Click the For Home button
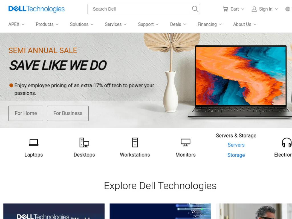292x219 pixels. coord(26,113)
